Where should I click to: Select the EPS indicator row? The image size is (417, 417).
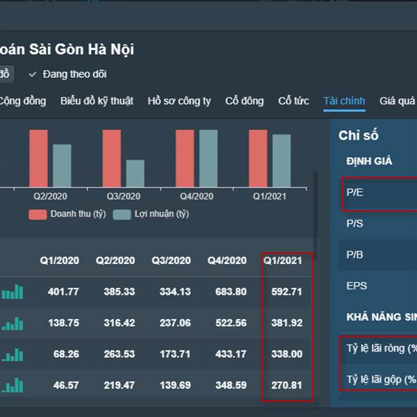(377, 286)
